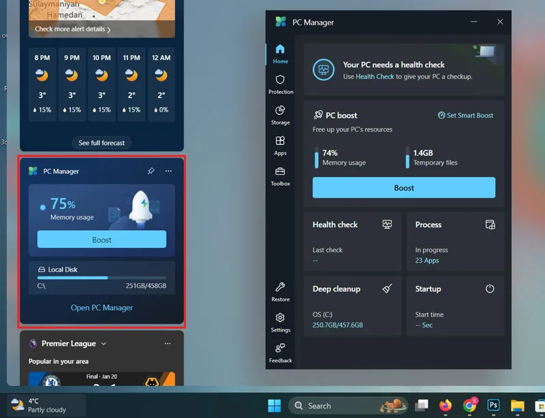
Task: Open the Protection section in the sidebar
Action: pos(281,84)
